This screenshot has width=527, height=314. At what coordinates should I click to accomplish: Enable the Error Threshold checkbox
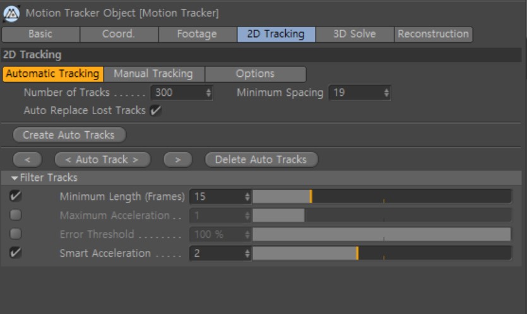pos(15,234)
